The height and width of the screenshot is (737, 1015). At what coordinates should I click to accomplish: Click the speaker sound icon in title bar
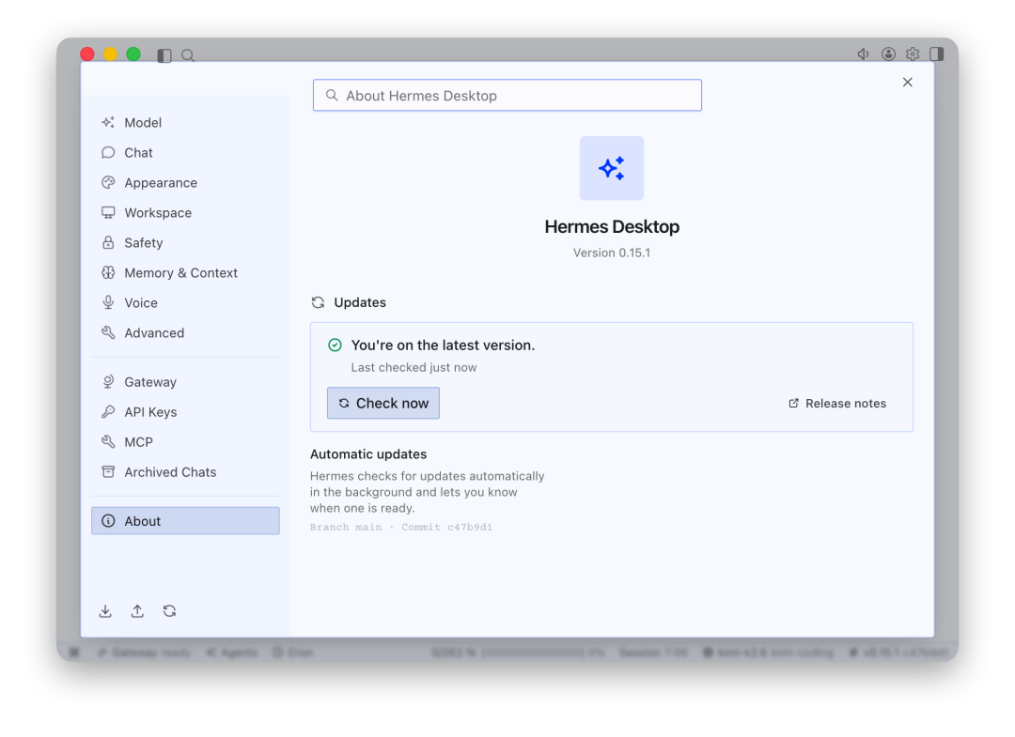point(863,54)
